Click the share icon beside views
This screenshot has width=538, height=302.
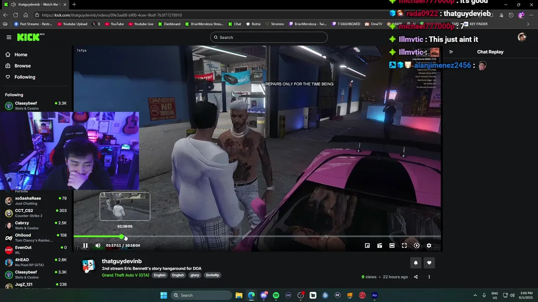pyautogui.click(x=416, y=277)
